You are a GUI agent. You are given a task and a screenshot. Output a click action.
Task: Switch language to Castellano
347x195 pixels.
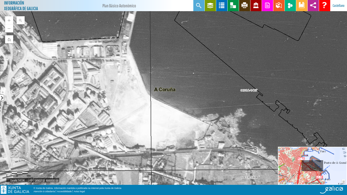[339, 6]
